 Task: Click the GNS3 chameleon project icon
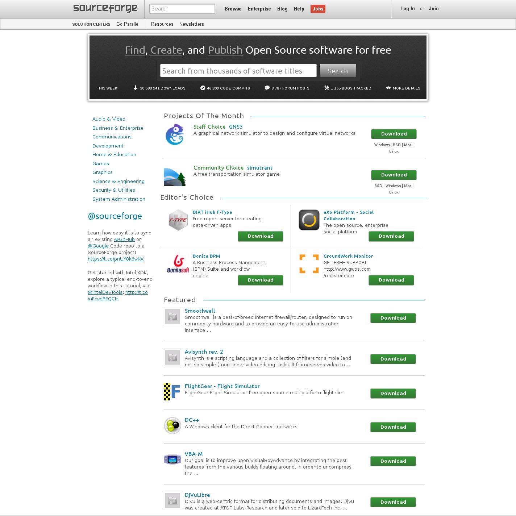tap(175, 134)
